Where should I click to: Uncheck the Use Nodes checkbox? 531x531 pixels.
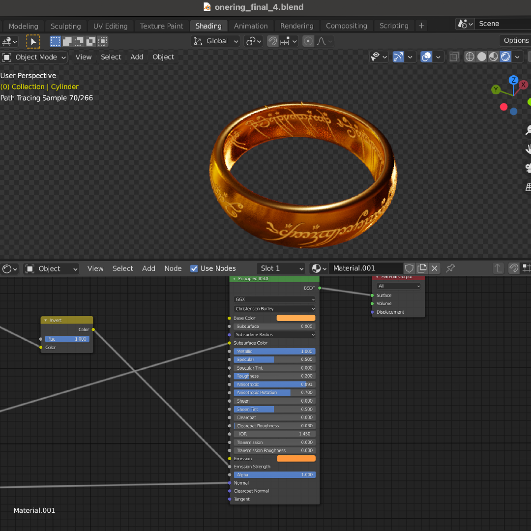194,268
